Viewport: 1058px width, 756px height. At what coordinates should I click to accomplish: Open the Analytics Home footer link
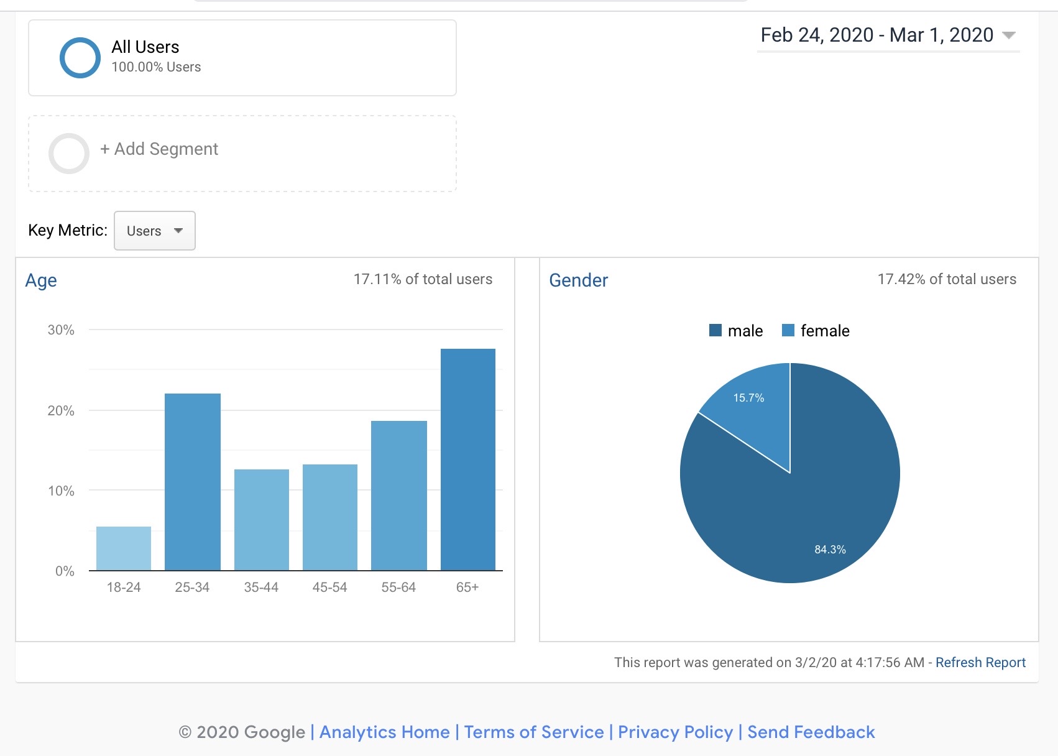(x=384, y=732)
